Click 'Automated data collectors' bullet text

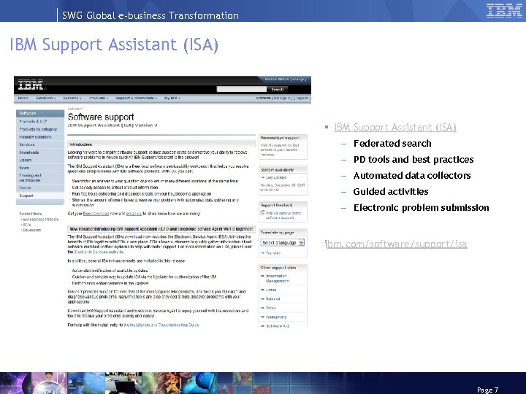[x=412, y=176]
